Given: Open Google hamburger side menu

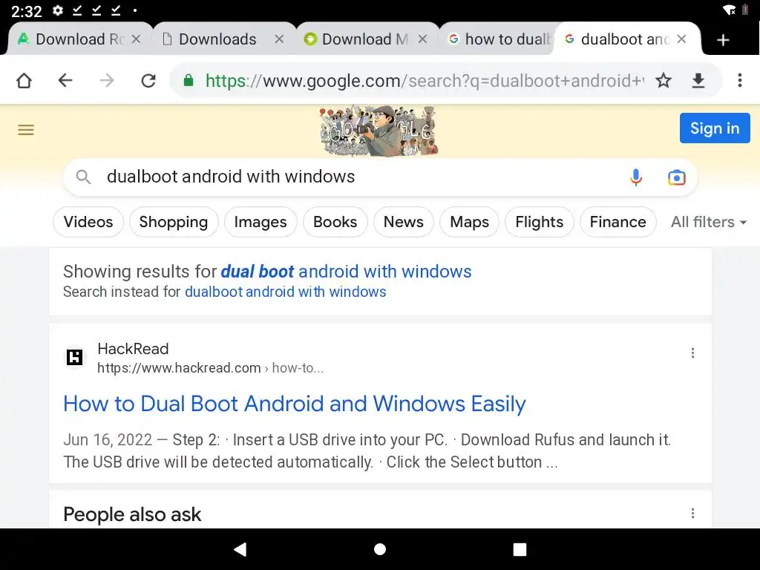Looking at the screenshot, I should pos(26,129).
